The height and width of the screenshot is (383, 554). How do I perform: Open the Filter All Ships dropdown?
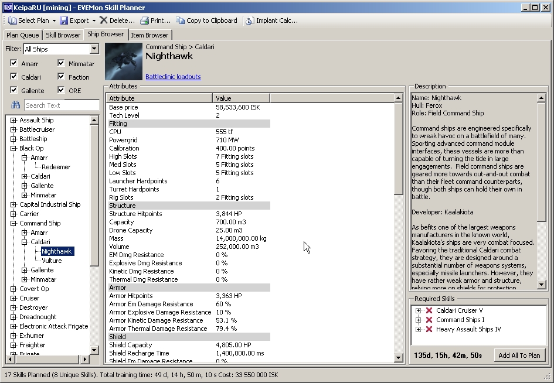[x=94, y=49]
